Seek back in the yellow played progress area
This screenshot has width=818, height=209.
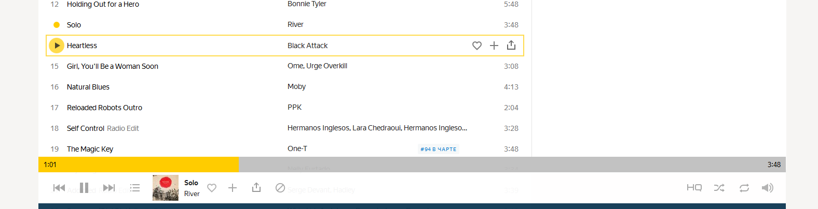(x=138, y=165)
